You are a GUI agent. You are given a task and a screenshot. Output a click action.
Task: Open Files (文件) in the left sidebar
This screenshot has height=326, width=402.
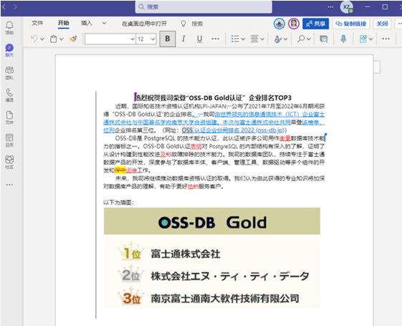[9, 118]
